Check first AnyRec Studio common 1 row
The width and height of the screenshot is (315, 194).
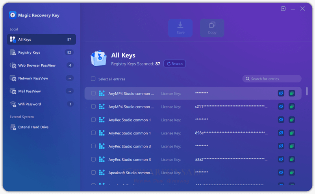tap(93, 120)
